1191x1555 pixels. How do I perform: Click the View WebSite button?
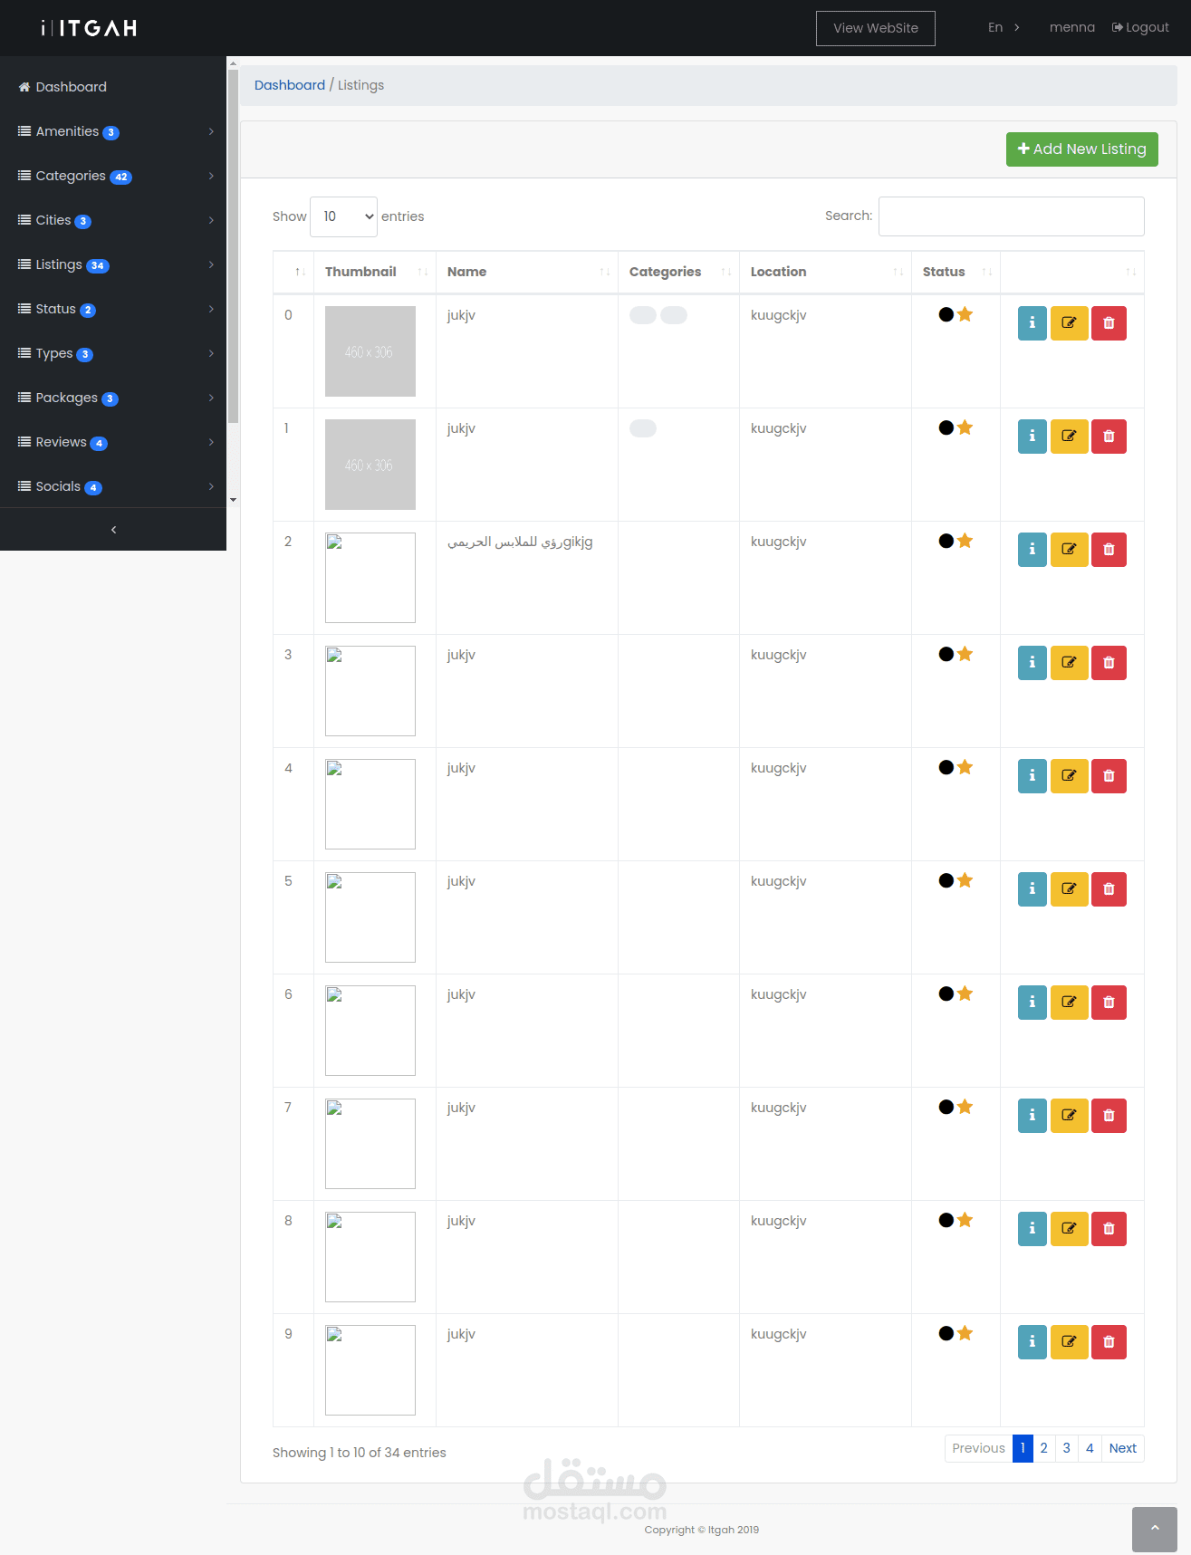click(876, 28)
